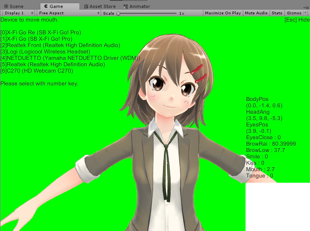Toggle Mute Audio
This screenshot has height=231, width=310.
(x=256, y=13)
